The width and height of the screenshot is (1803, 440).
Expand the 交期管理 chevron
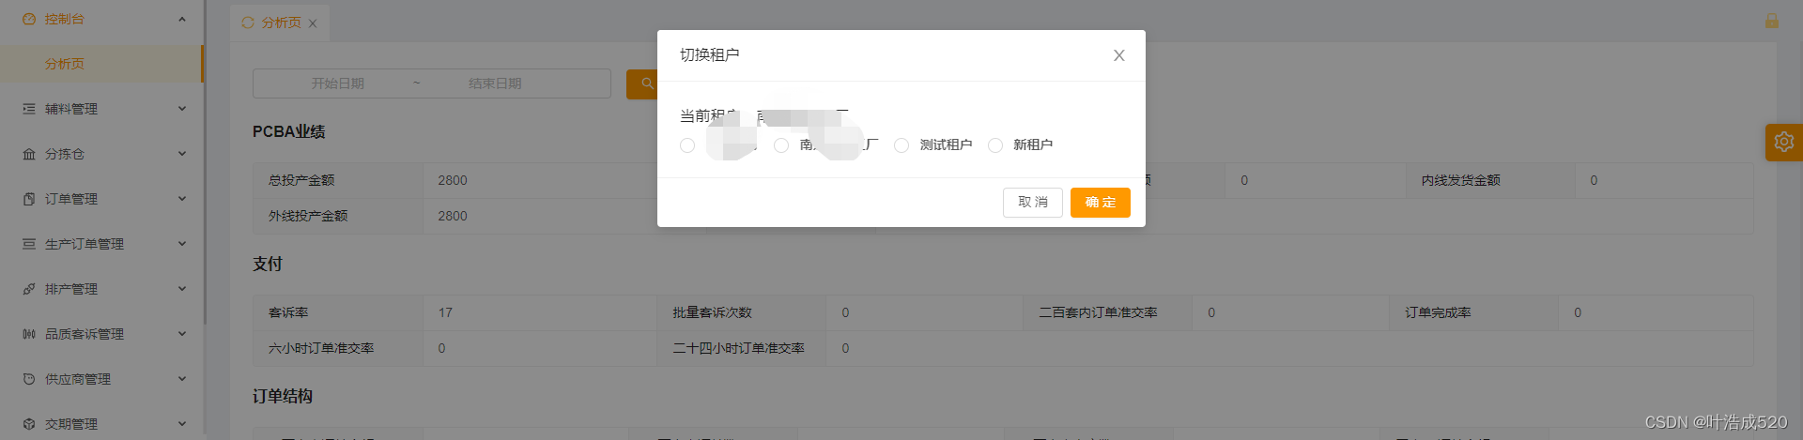[182, 424]
